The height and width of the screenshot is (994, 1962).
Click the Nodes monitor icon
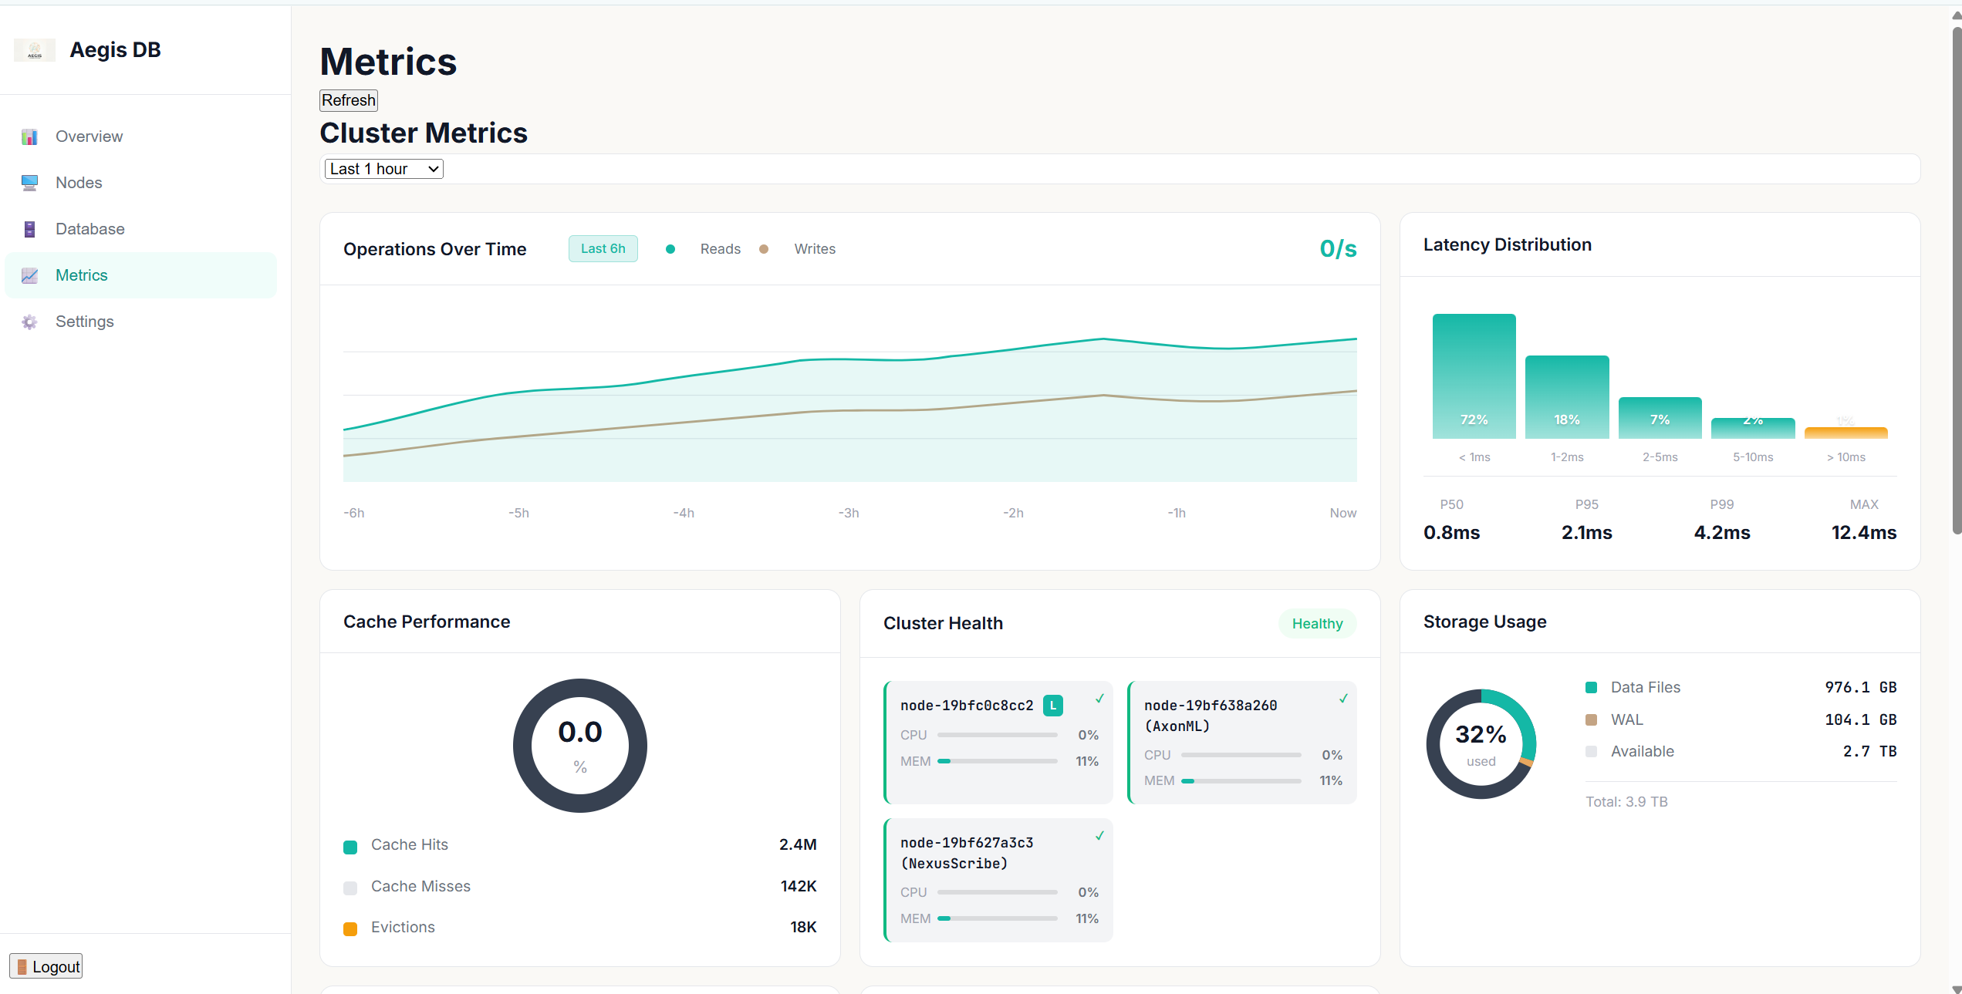pos(29,183)
